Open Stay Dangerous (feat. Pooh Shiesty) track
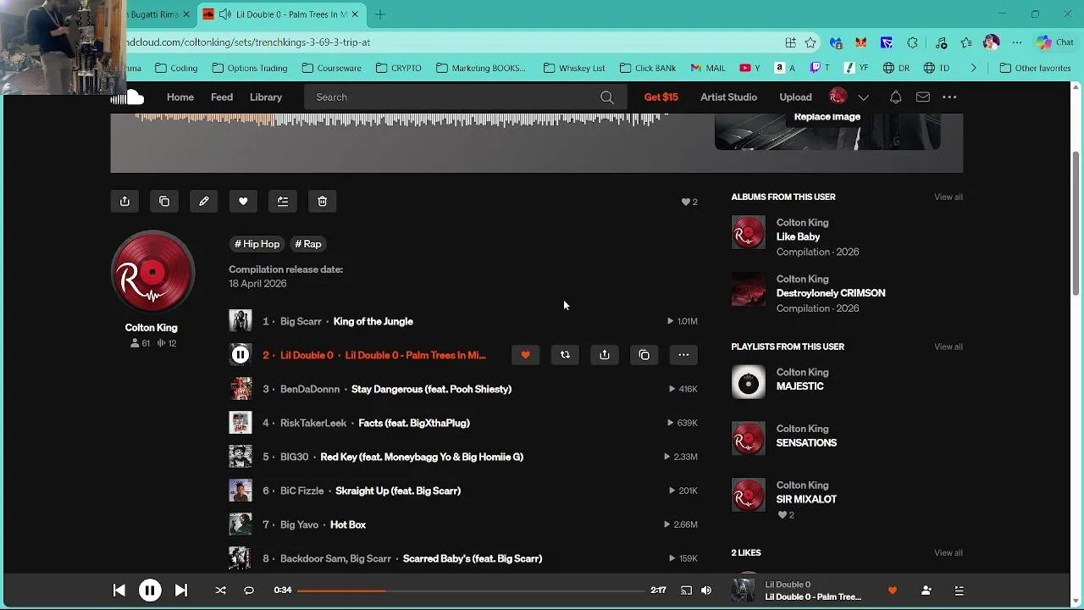Viewport: 1084px width, 610px height. click(x=431, y=389)
